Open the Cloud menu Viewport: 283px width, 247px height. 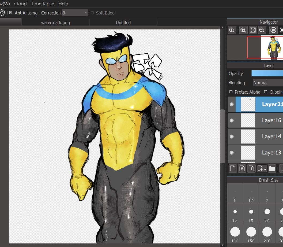[20, 3]
